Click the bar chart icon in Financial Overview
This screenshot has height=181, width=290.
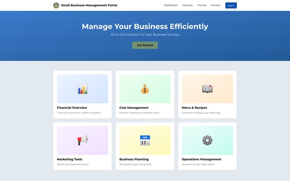point(82,89)
